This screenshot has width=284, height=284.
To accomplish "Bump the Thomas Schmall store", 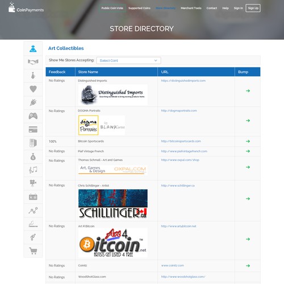I will pos(248,167).
